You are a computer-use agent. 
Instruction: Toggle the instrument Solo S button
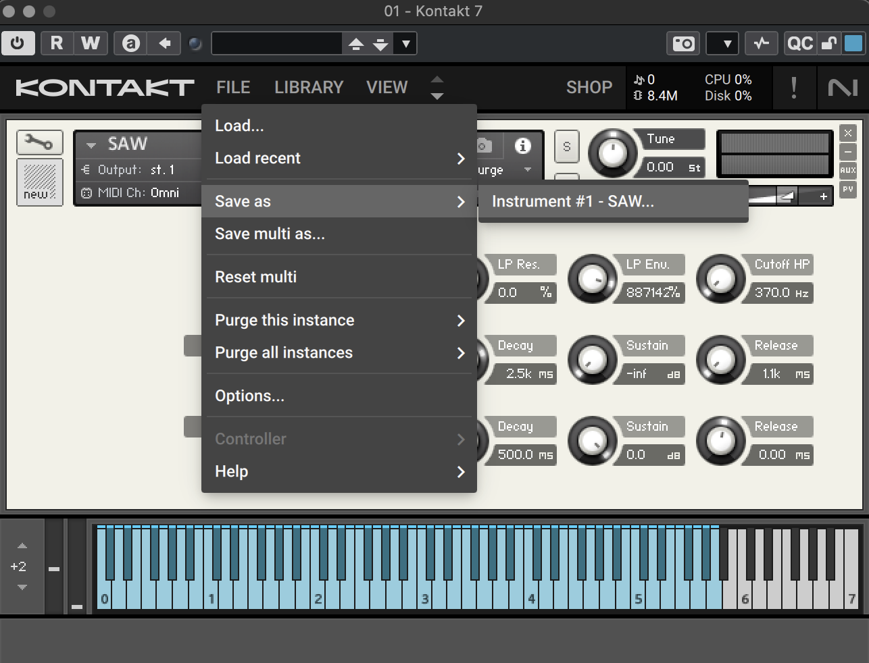coord(567,147)
